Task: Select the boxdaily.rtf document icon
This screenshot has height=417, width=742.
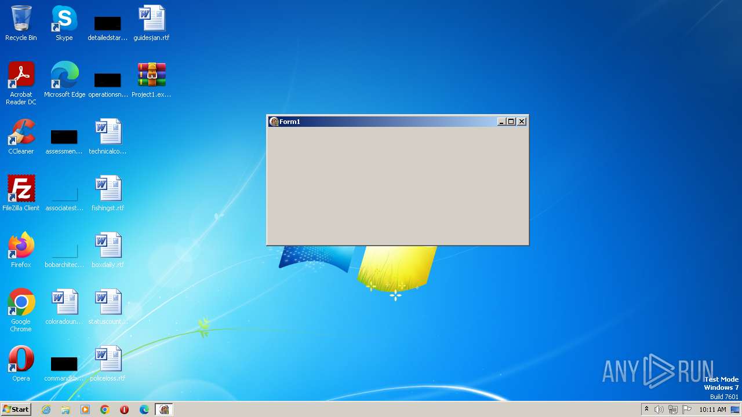Action: 108,250
